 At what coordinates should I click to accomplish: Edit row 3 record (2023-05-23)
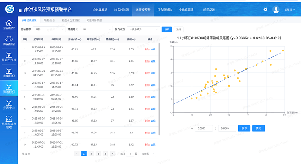pos(153,73)
